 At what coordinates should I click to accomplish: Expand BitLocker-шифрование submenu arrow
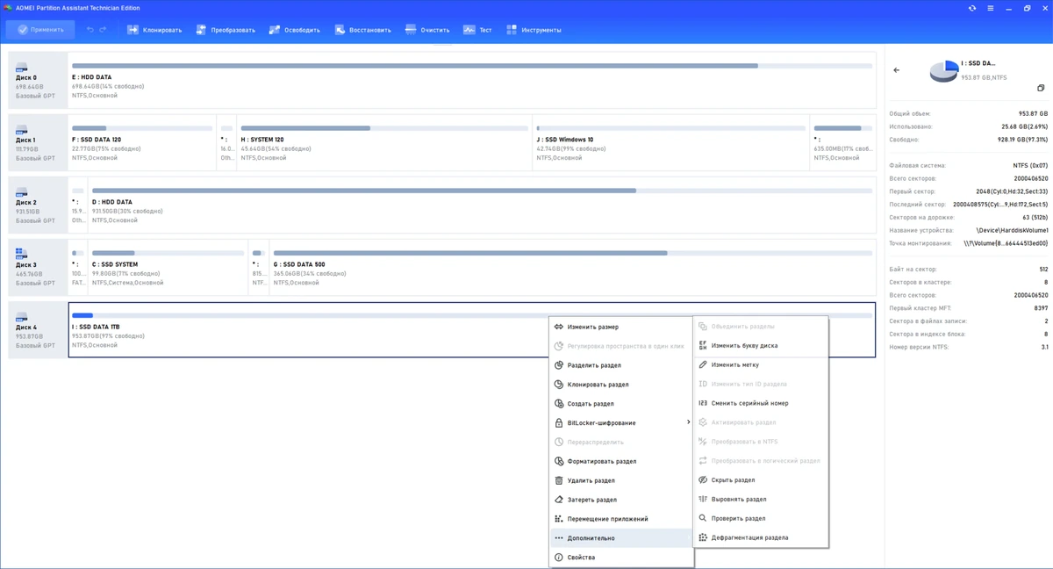click(688, 422)
